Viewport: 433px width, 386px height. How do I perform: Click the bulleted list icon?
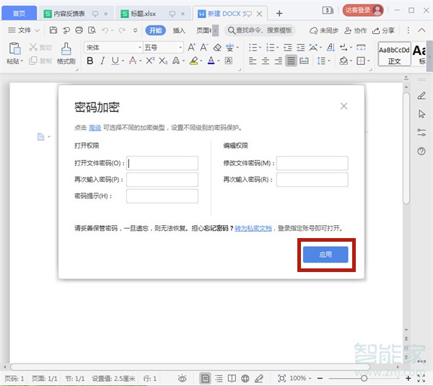tap(253, 48)
